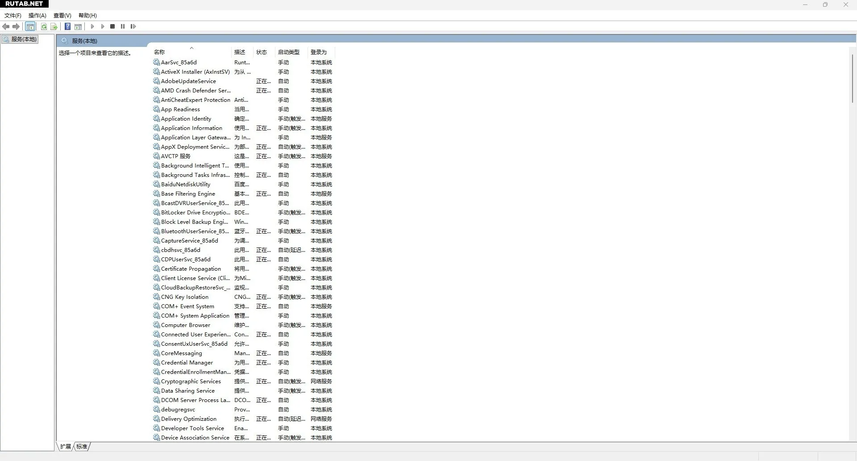857x461 pixels.
Task: Click the Refresh toolbar icon
Action: (44, 27)
